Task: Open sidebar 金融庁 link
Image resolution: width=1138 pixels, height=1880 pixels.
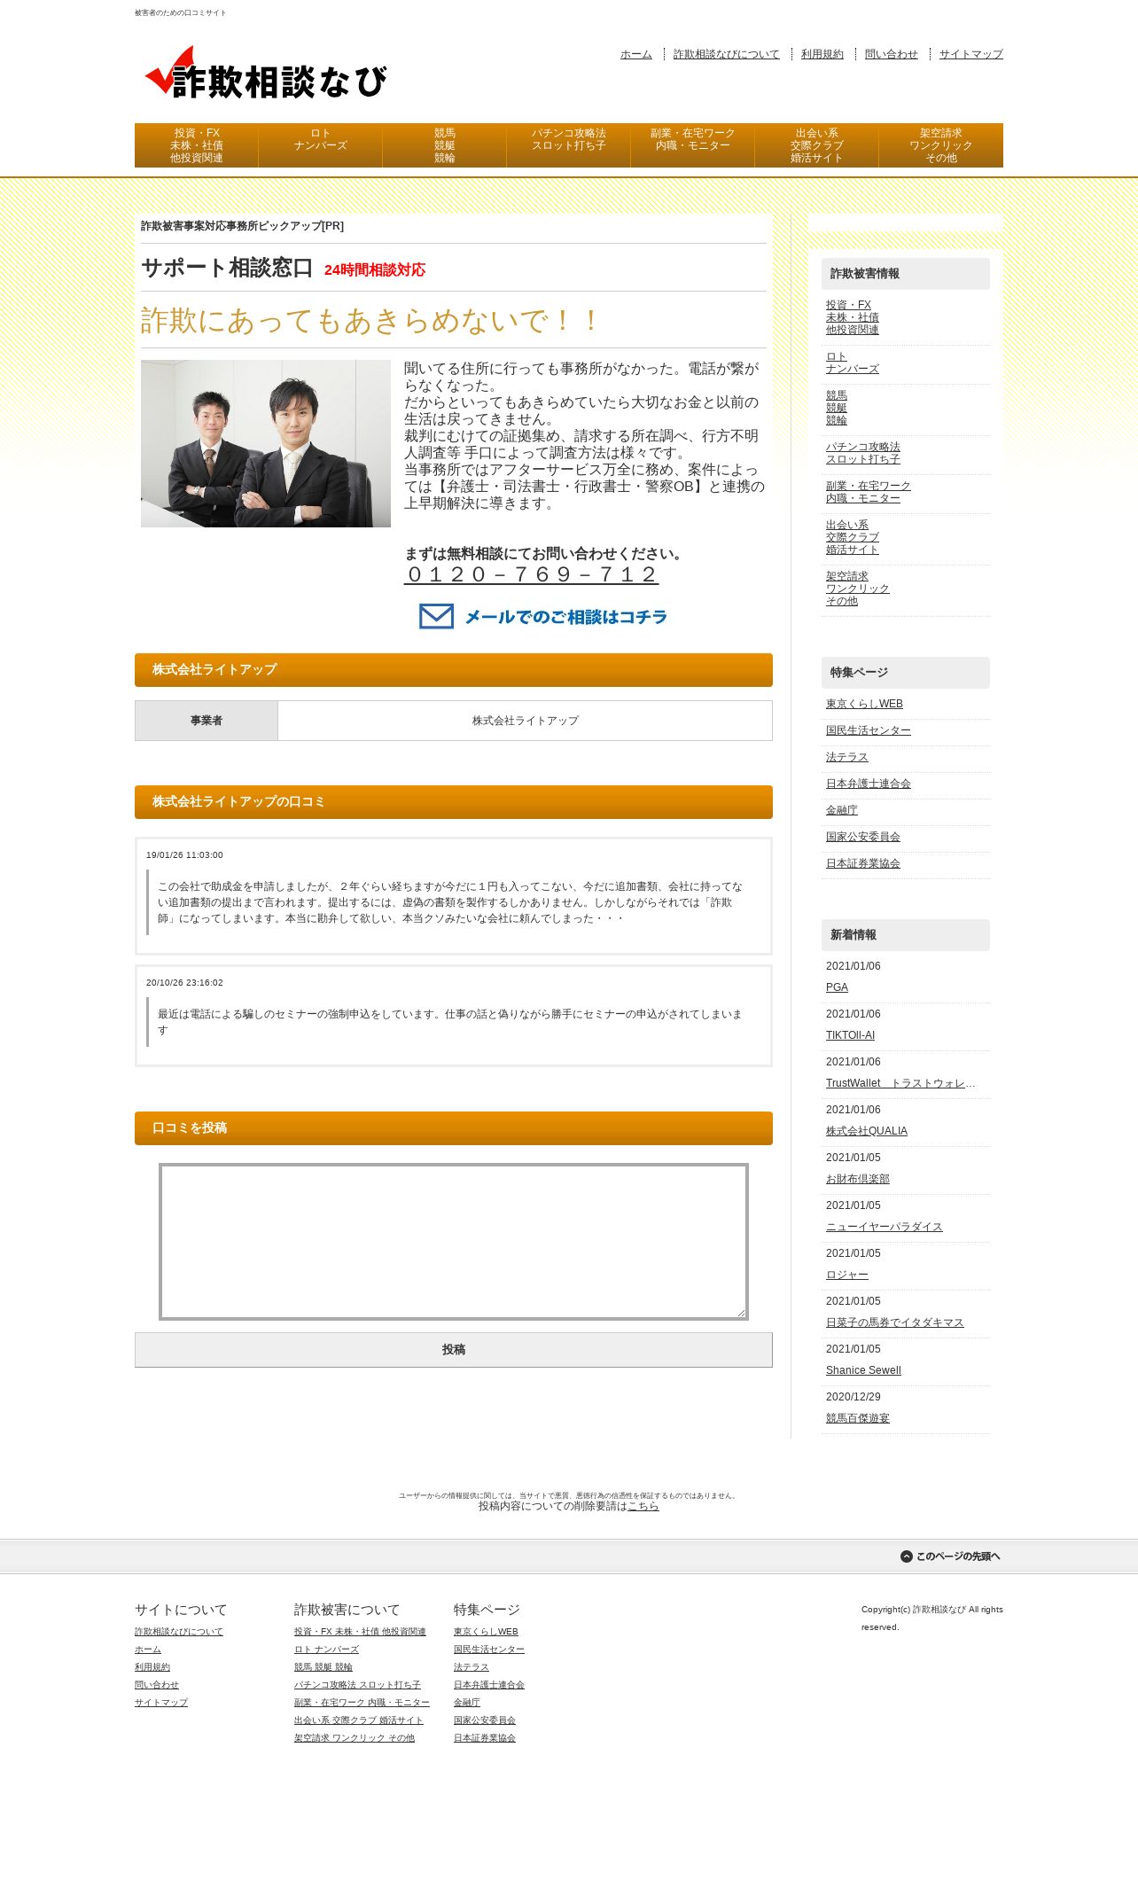Action: [842, 810]
